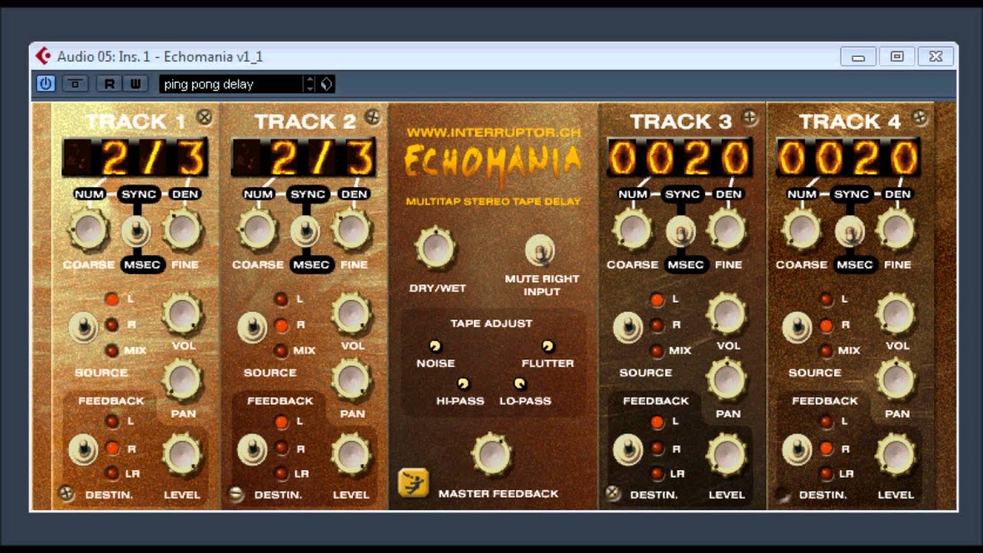Flip the Track 1 SYNC/MSEC switch

click(x=136, y=230)
